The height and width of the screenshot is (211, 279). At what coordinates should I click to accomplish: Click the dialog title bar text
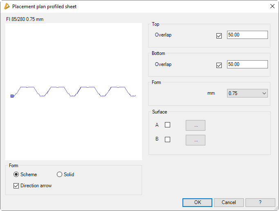click(44, 7)
